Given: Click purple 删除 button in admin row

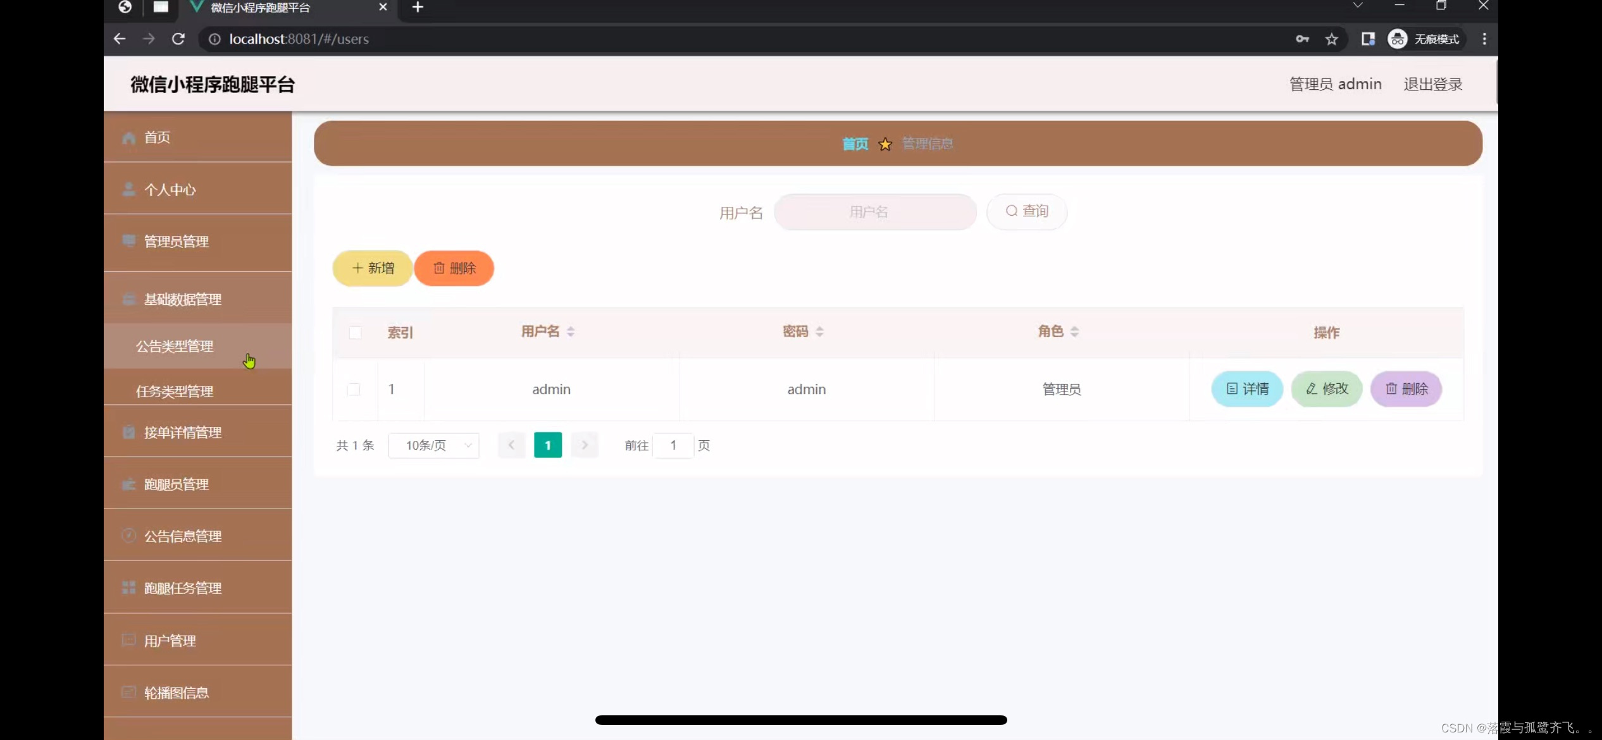Looking at the screenshot, I should (x=1406, y=389).
